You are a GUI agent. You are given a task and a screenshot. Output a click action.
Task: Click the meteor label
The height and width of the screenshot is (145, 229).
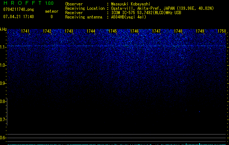click(x=52, y=11)
